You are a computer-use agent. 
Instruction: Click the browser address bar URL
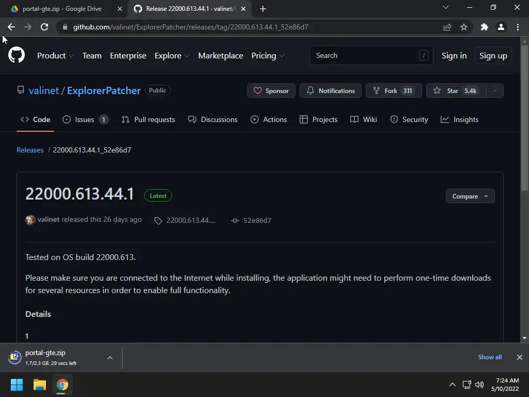[191, 27]
